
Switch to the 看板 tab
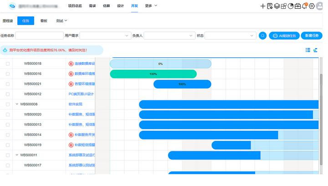[44, 21]
